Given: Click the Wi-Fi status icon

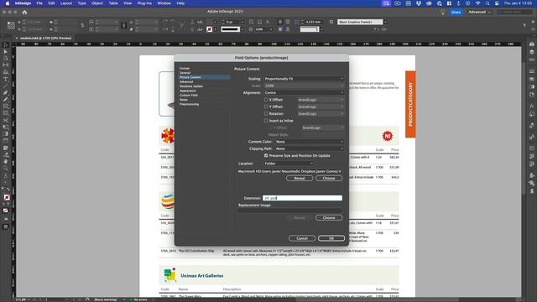Looking at the screenshot, I should (477, 3).
